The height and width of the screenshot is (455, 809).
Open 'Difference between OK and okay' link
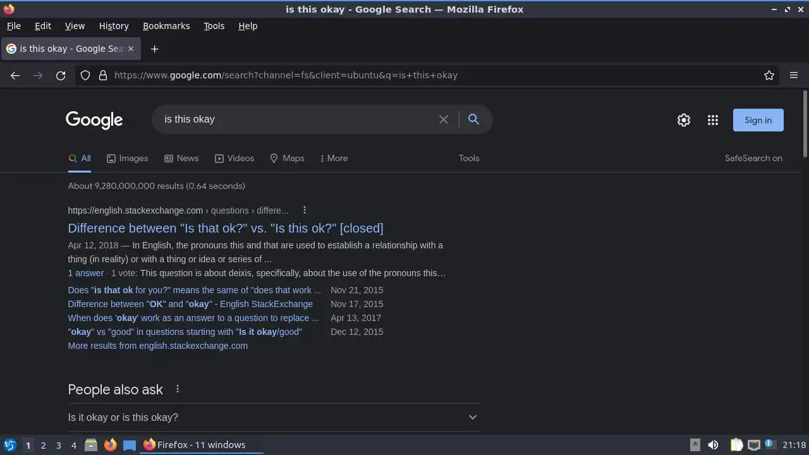(190, 304)
